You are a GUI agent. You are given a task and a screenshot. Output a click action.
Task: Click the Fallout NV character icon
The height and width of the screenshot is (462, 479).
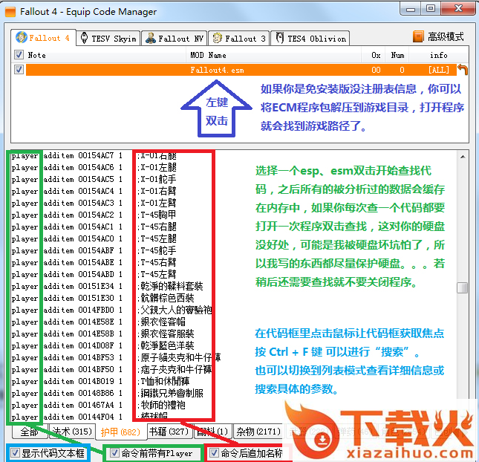[x=150, y=38]
